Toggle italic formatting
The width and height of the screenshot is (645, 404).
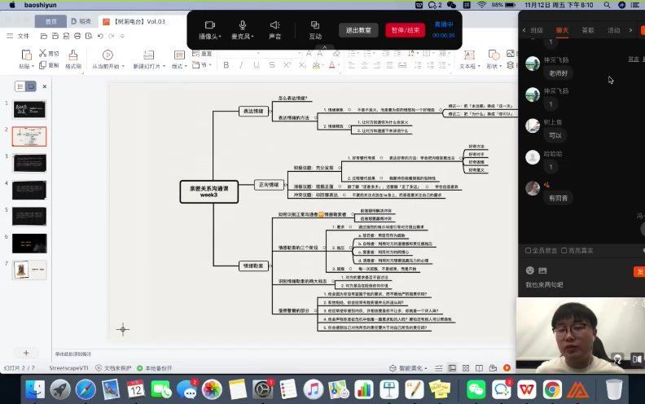click(x=241, y=65)
